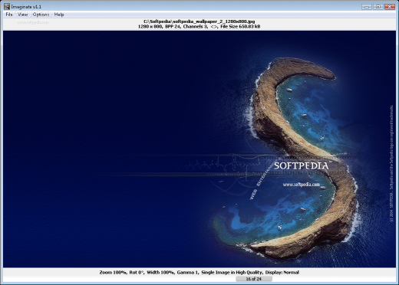The height and width of the screenshot is (285, 399).
Task: Click the 16 of 24 image position indicator
Action: click(254, 279)
